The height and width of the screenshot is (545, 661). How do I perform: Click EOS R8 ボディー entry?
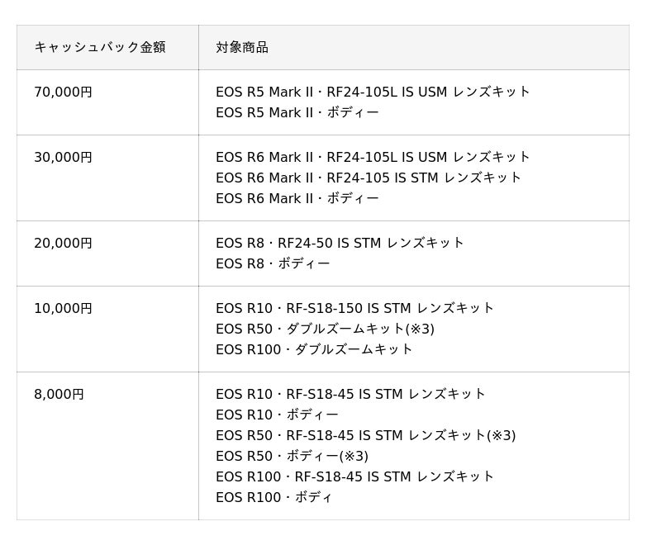coord(273,263)
